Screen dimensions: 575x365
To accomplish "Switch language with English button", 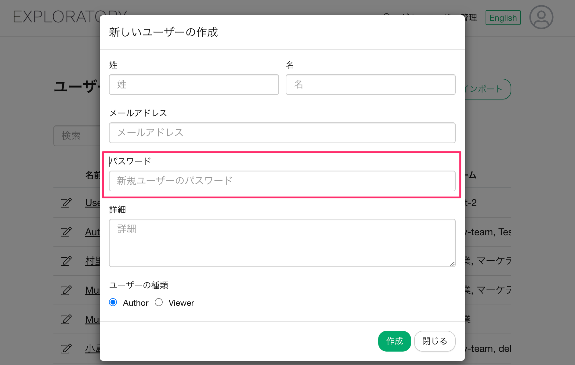I will click(x=503, y=18).
